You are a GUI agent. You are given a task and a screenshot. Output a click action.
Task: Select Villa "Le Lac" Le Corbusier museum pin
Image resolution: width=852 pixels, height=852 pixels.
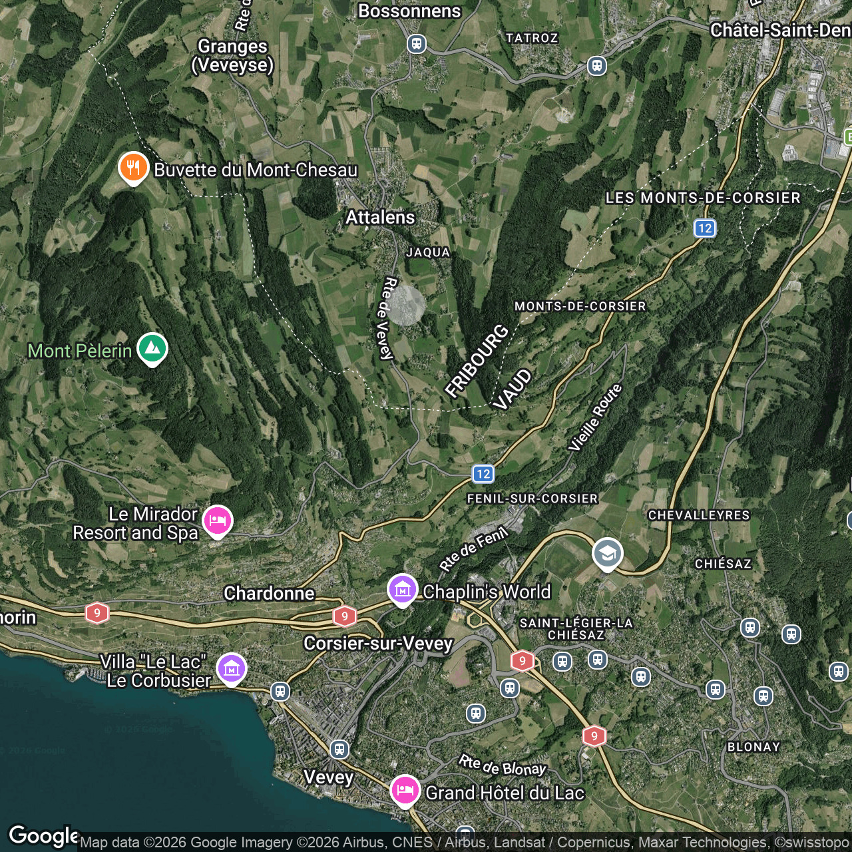[232, 668]
